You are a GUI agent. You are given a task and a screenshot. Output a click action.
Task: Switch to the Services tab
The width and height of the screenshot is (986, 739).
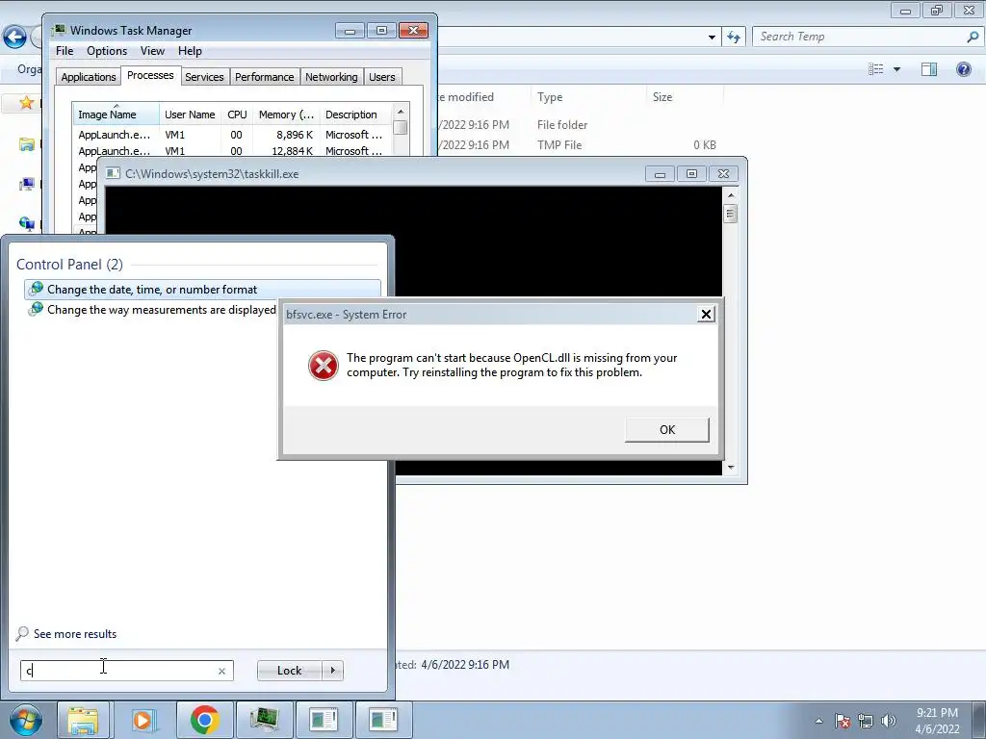click(204, 77)
